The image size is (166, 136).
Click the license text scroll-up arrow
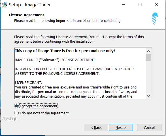point(148,51)
